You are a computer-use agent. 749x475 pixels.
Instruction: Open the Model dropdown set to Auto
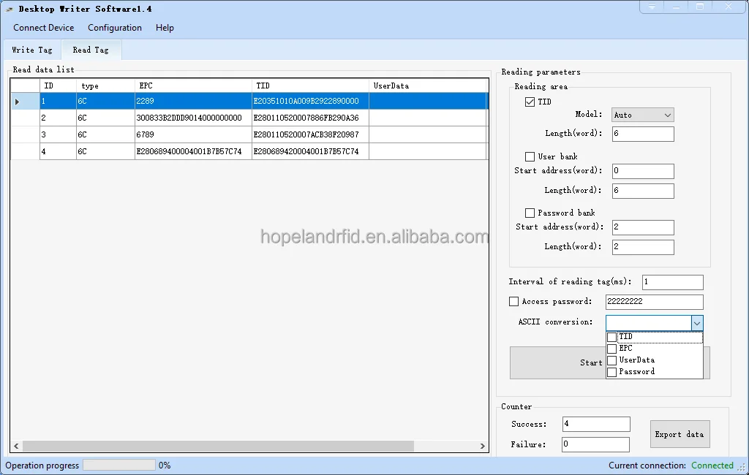pos(642,115)
